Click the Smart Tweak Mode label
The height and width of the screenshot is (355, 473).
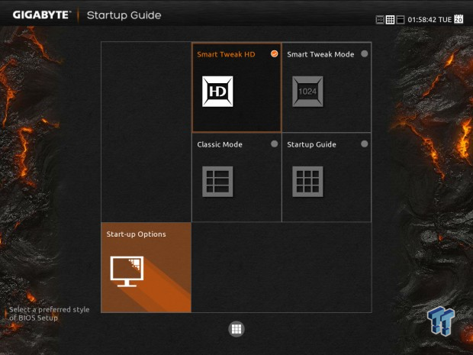pos(320,54)
